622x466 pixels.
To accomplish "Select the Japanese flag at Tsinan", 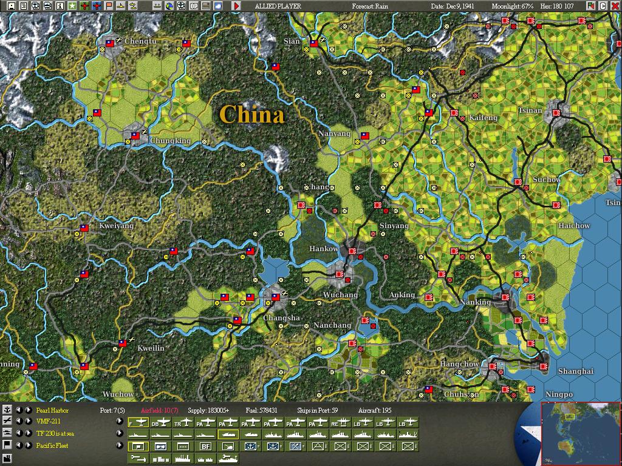I will (x=556, y=113).
